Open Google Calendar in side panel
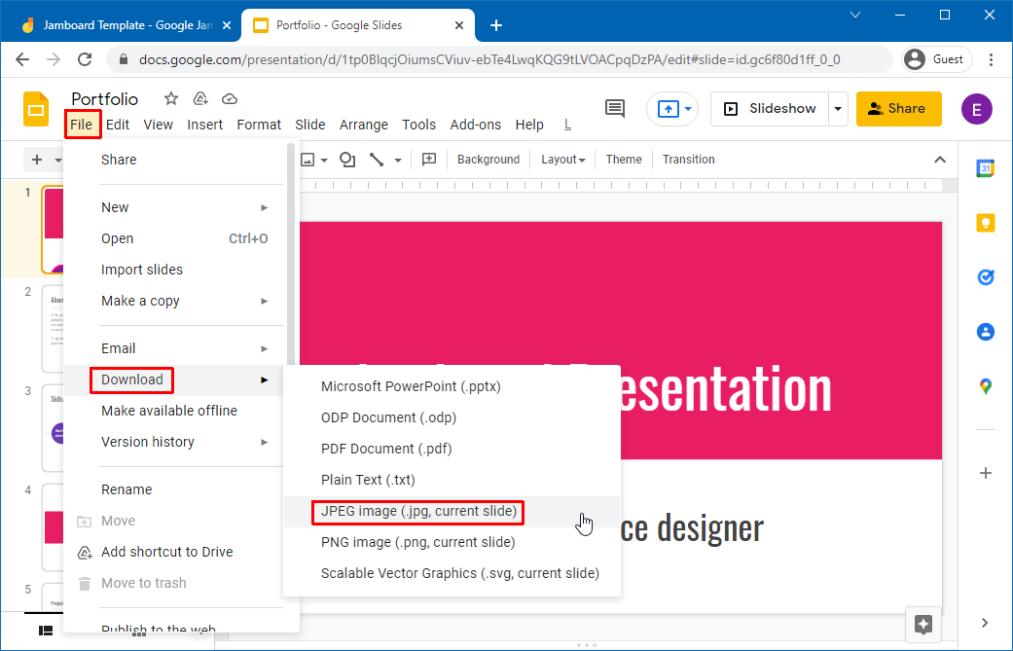The height and width of the screenshot is (651, 1013). 985,168
